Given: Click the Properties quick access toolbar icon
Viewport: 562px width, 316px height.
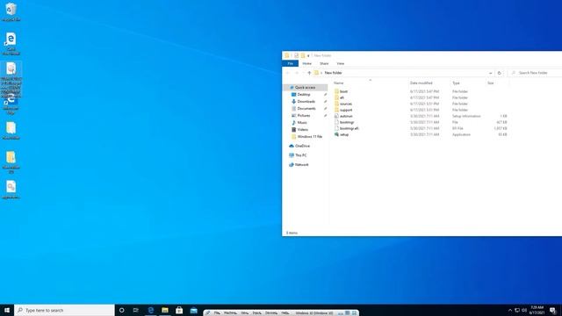Looking at the screenshot, I should [x=297, y=55].
